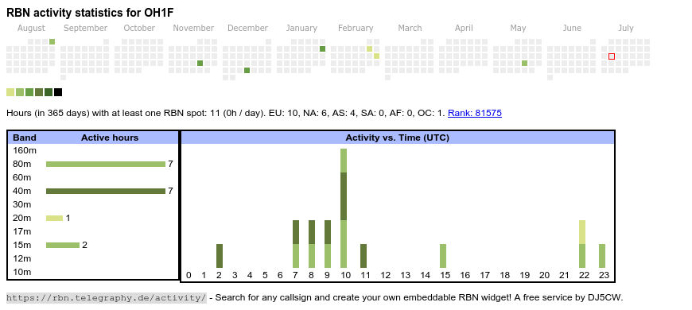Click the short 20m active hours bar
The height and width of the screenshot is (310, 692).
click(x=55, y=218)
